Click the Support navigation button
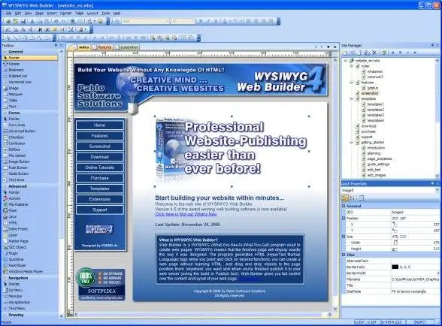Image resolution: width=442 pixels, height=326 pixels. click(100, 210)
